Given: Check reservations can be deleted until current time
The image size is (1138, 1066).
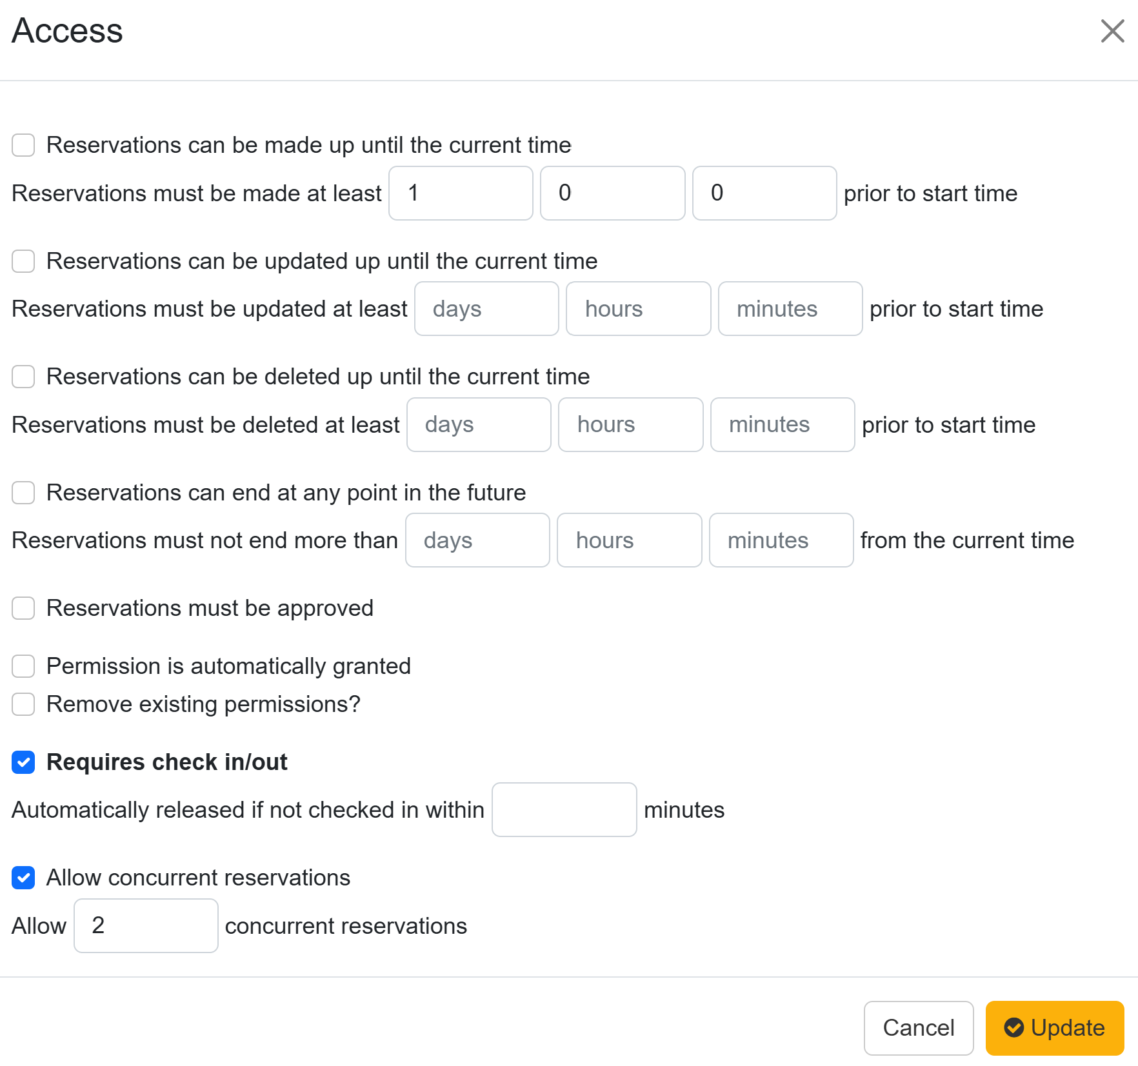Looking at the screenshot, I should point(23,377).
